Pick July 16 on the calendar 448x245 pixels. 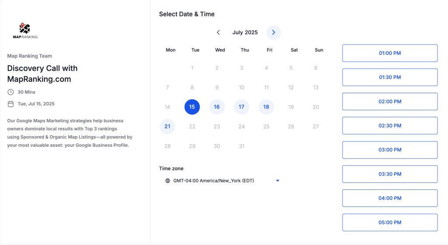217,107
